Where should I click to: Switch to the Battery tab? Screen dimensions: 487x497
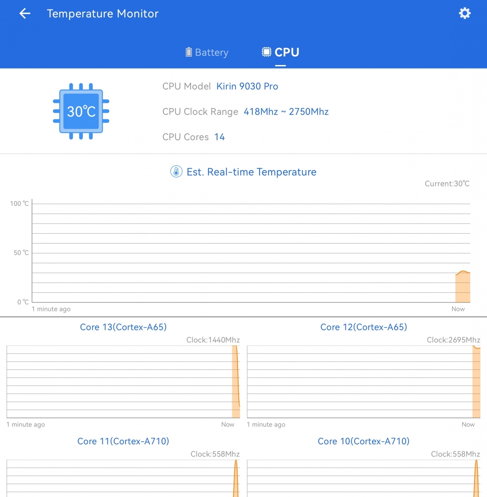tap(212, 53)
